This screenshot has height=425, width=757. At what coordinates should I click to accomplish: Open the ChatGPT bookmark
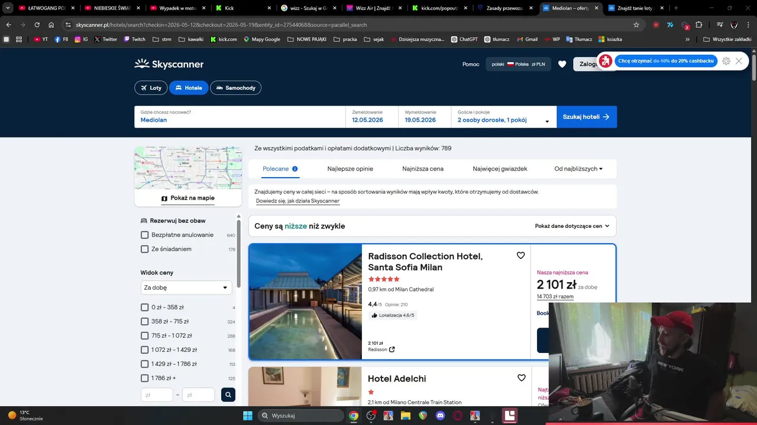coord(464,39)
